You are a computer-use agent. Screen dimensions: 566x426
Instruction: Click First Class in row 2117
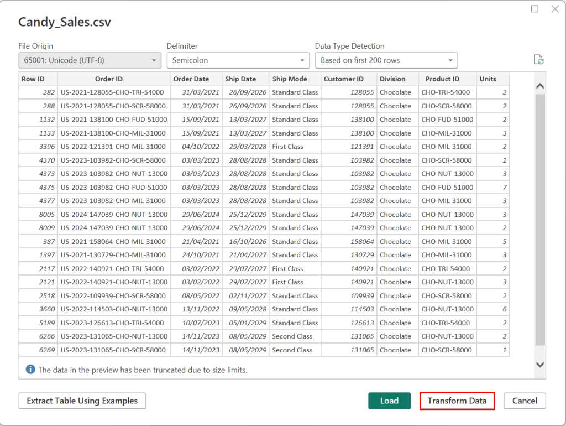pyautogui.click(x=295, y=268)
